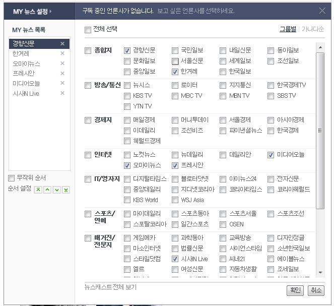Uncheck the 프레시안 checkbox

pos(175,165)
